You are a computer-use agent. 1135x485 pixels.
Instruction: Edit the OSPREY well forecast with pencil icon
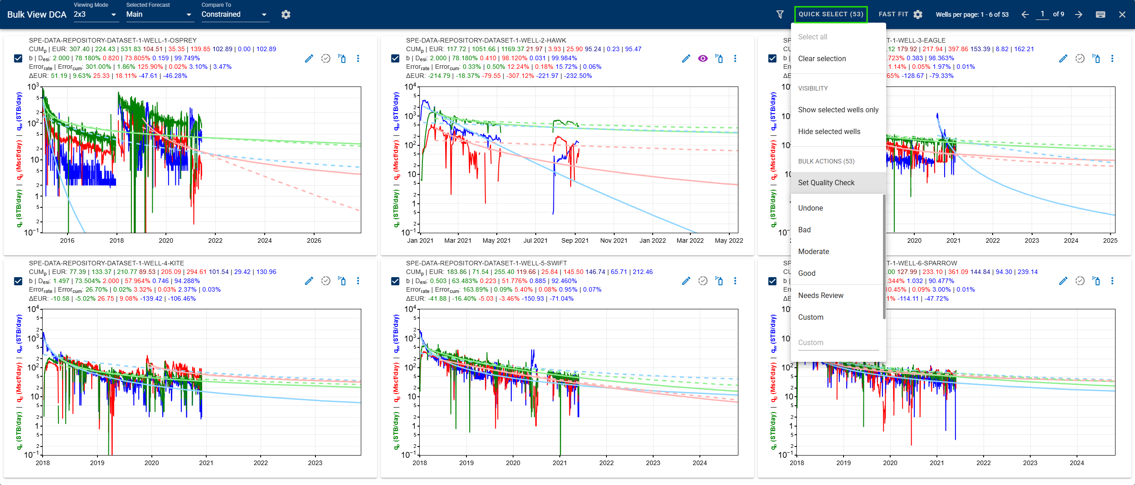(309, 58)
